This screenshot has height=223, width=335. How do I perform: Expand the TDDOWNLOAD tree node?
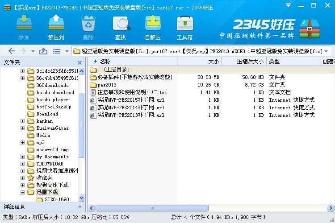[x=22, y=164]
